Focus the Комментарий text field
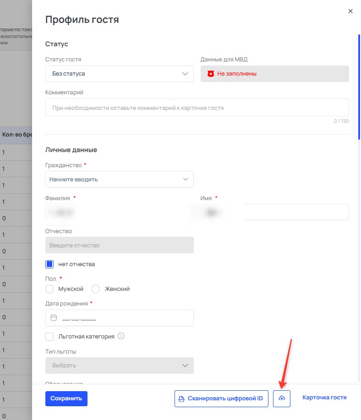The height and width of the screenshot is (420, 361). (x=197, y=108)
